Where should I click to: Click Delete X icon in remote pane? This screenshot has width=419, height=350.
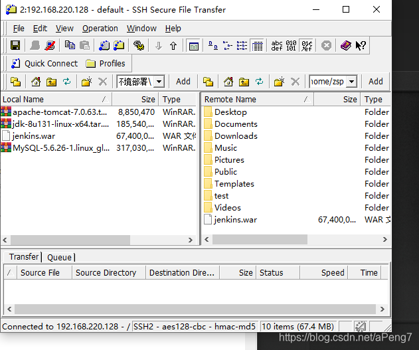coord(295,82)
